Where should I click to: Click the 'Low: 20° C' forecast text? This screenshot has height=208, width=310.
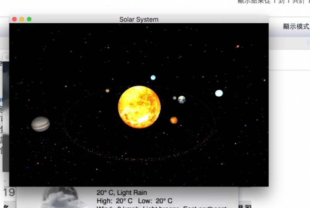click(x=155, y=201)
